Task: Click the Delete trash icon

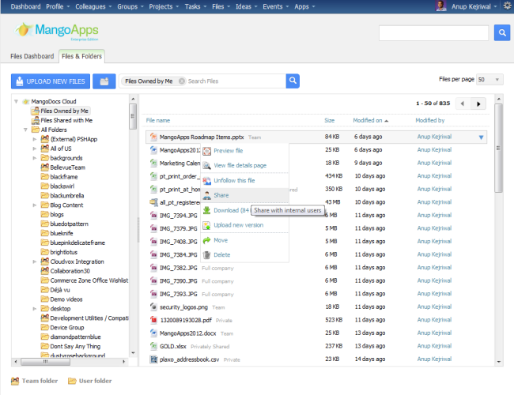Action: coord(206,255)
